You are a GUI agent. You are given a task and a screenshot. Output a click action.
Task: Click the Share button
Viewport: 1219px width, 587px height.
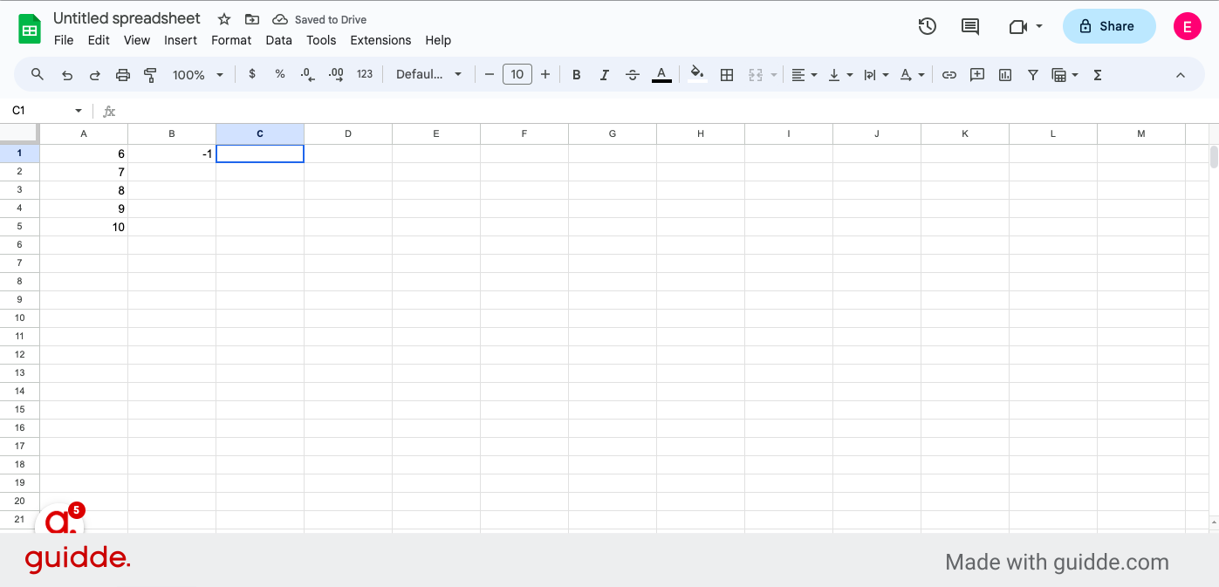click(1109, 26)
